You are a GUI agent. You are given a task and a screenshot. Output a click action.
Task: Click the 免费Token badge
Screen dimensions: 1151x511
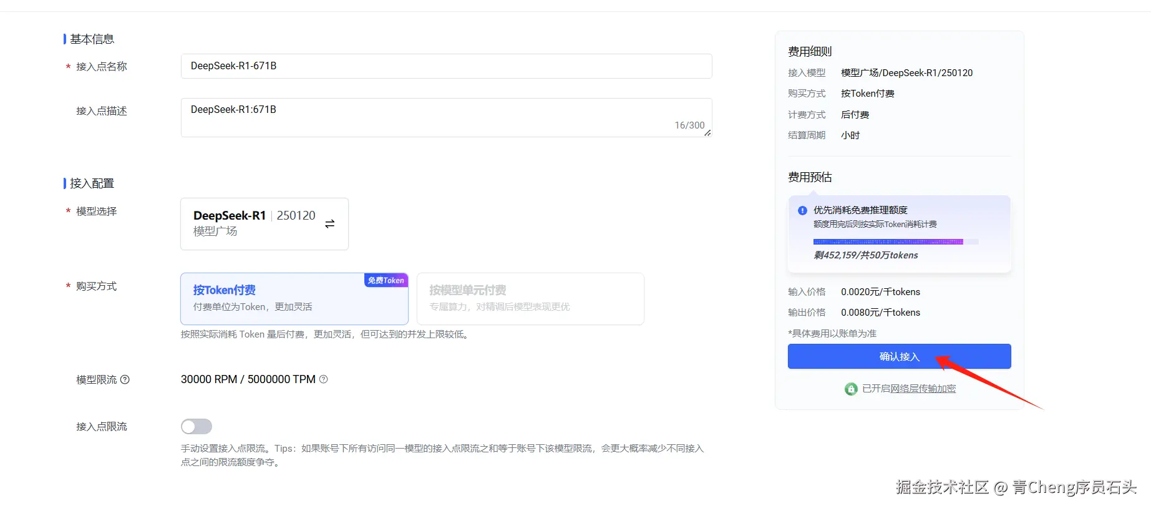point(386,280)
